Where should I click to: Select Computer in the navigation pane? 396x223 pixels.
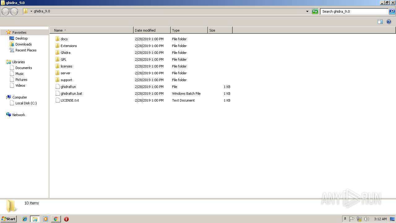[x=19, y=97]
